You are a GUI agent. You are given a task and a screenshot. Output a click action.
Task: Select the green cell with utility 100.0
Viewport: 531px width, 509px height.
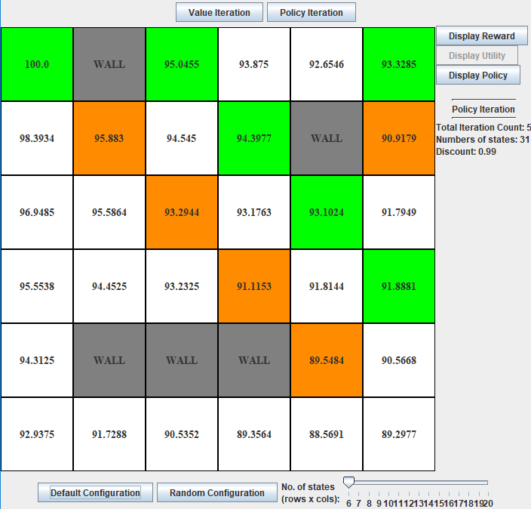tap(37, 65)
